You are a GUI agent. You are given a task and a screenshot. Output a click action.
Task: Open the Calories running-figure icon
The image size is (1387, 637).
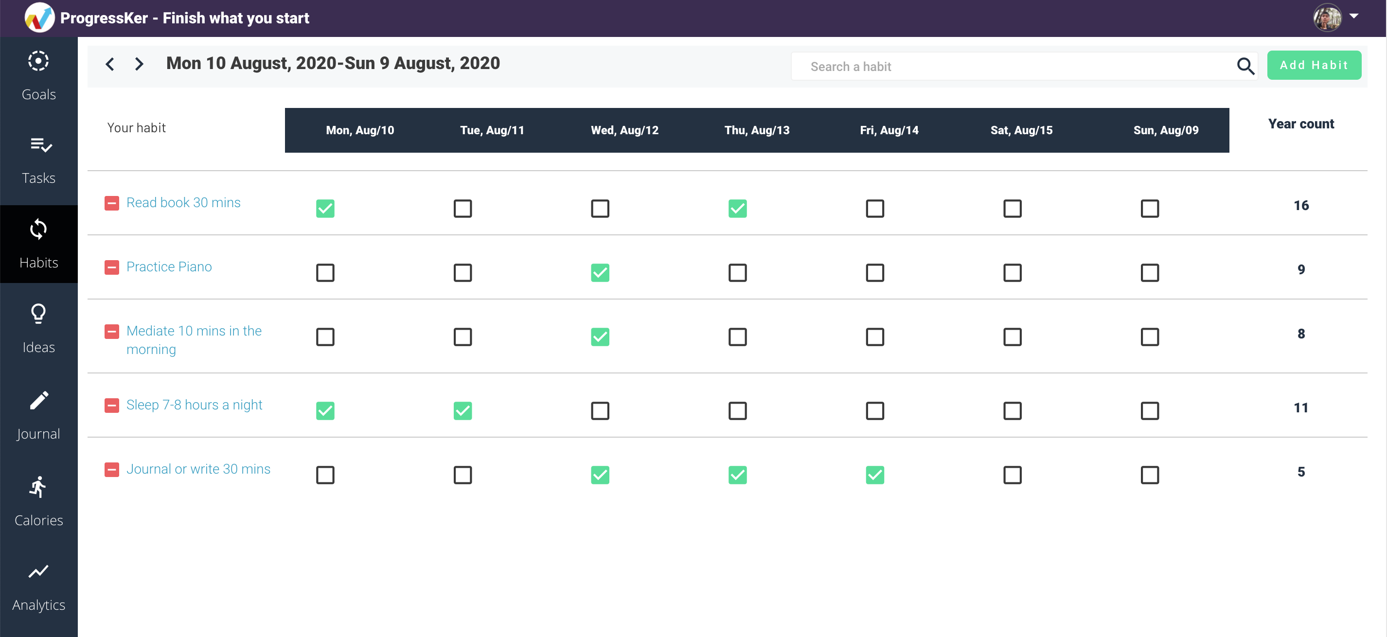click(38, 487)
